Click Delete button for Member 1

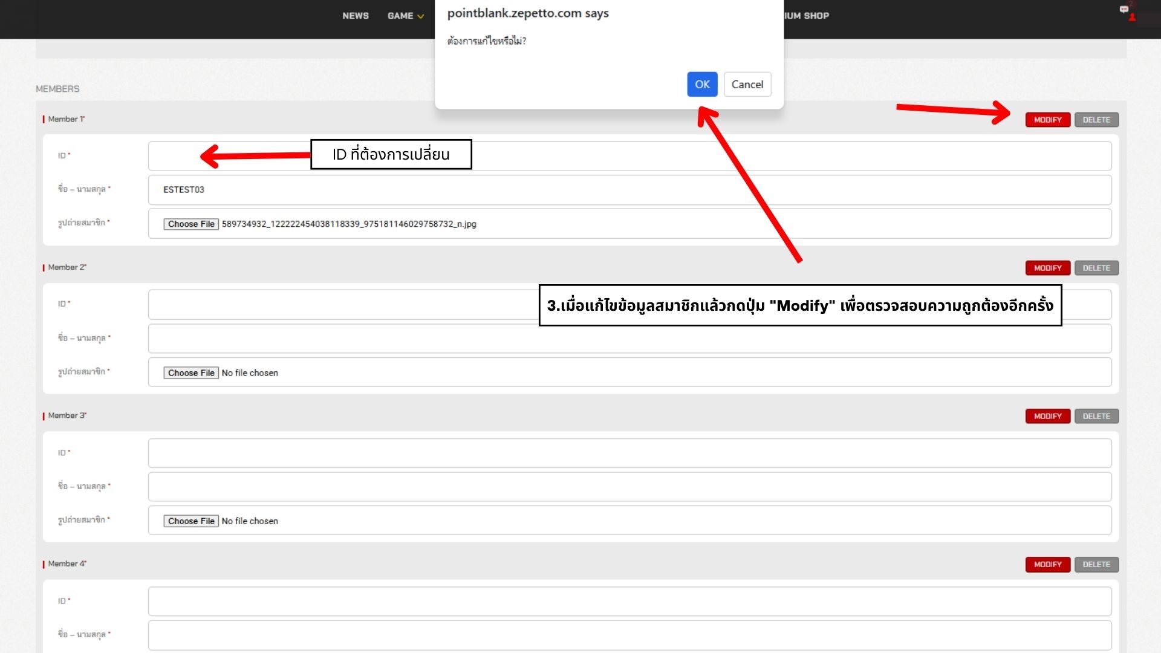(x=1096, y=120)
